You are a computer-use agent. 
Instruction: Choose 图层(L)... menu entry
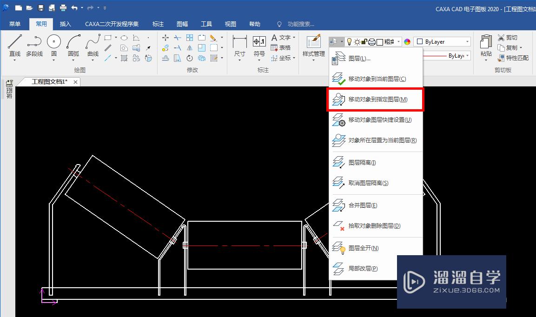coord(375,59)
